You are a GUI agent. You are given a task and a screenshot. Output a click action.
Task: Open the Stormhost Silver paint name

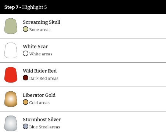[42, 120]
